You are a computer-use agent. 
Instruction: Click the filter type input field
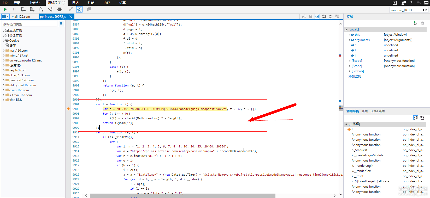[x=30, y=24]
